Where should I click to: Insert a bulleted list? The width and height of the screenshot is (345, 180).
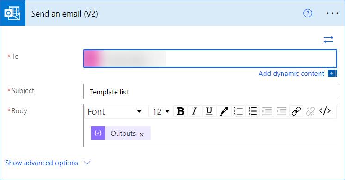tap(238, 111)
